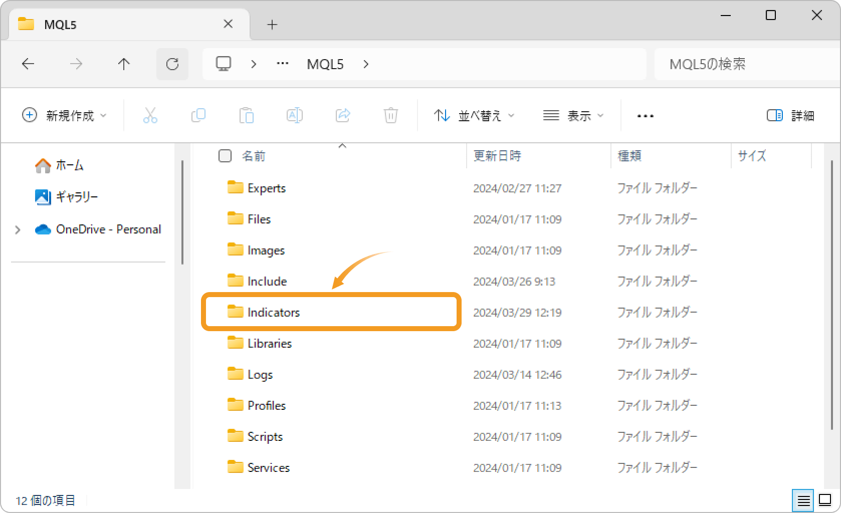
Task: Select the Services folder name
Action: tap(269, 467)
